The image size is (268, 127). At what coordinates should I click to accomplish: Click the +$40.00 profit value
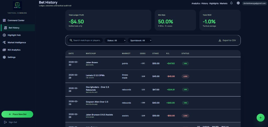pos(170,103)
